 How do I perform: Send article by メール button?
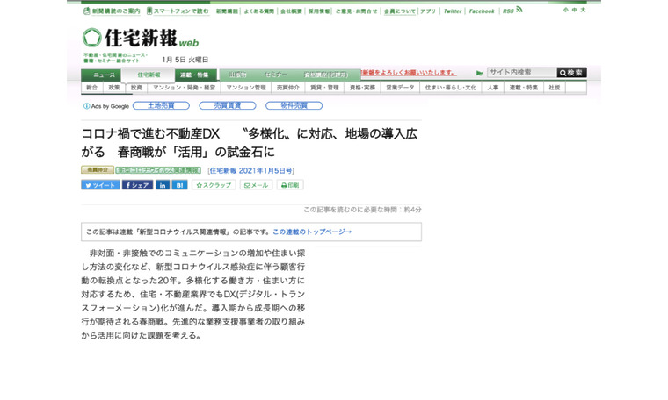[256, 185]
